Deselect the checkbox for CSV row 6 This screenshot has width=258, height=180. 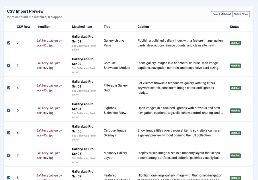coord(9,133)
